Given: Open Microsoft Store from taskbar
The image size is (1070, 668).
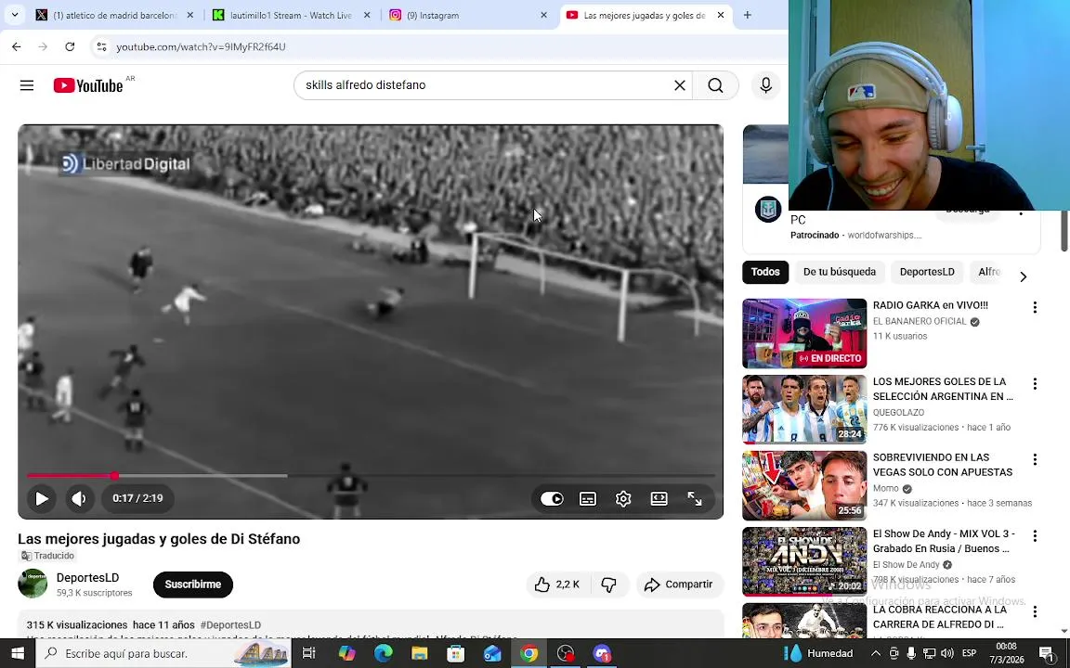Looking at the screenshot, I should click(455, 653).
